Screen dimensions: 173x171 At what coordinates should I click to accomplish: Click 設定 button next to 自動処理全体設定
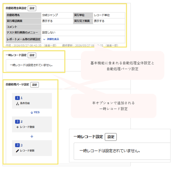pos(32,8)
